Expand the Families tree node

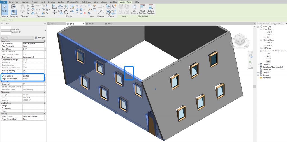point(258,72)
